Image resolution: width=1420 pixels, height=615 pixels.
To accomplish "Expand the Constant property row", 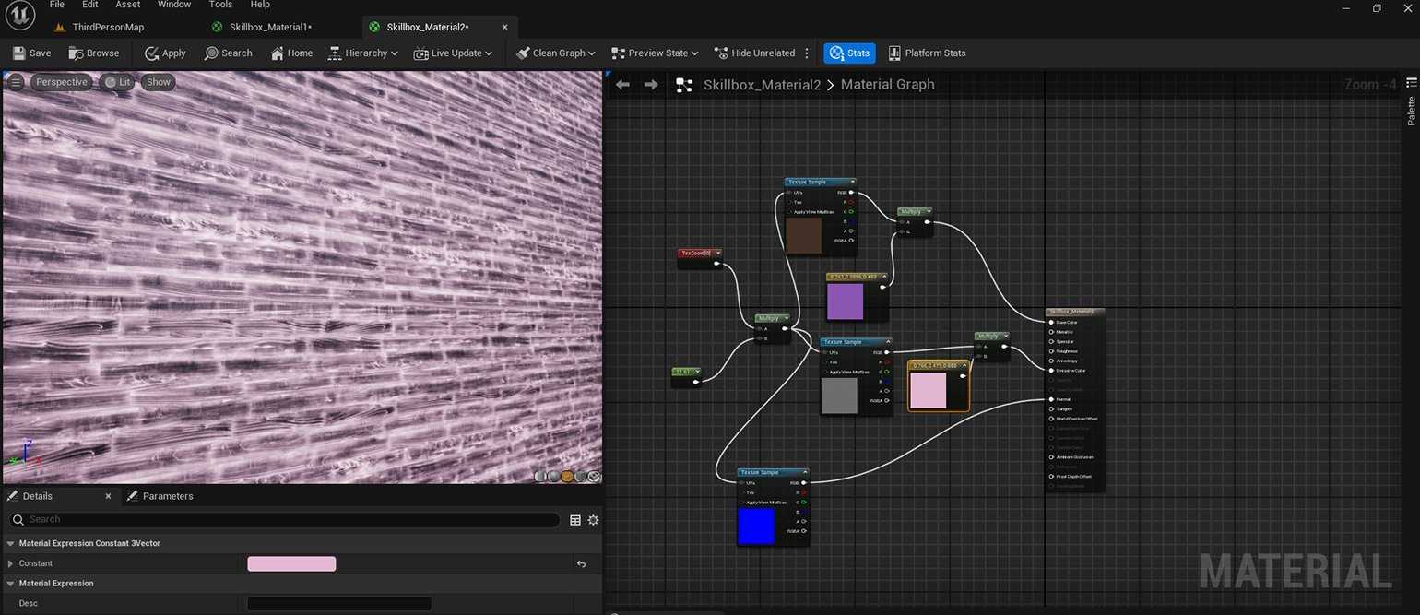I will 10,563.
